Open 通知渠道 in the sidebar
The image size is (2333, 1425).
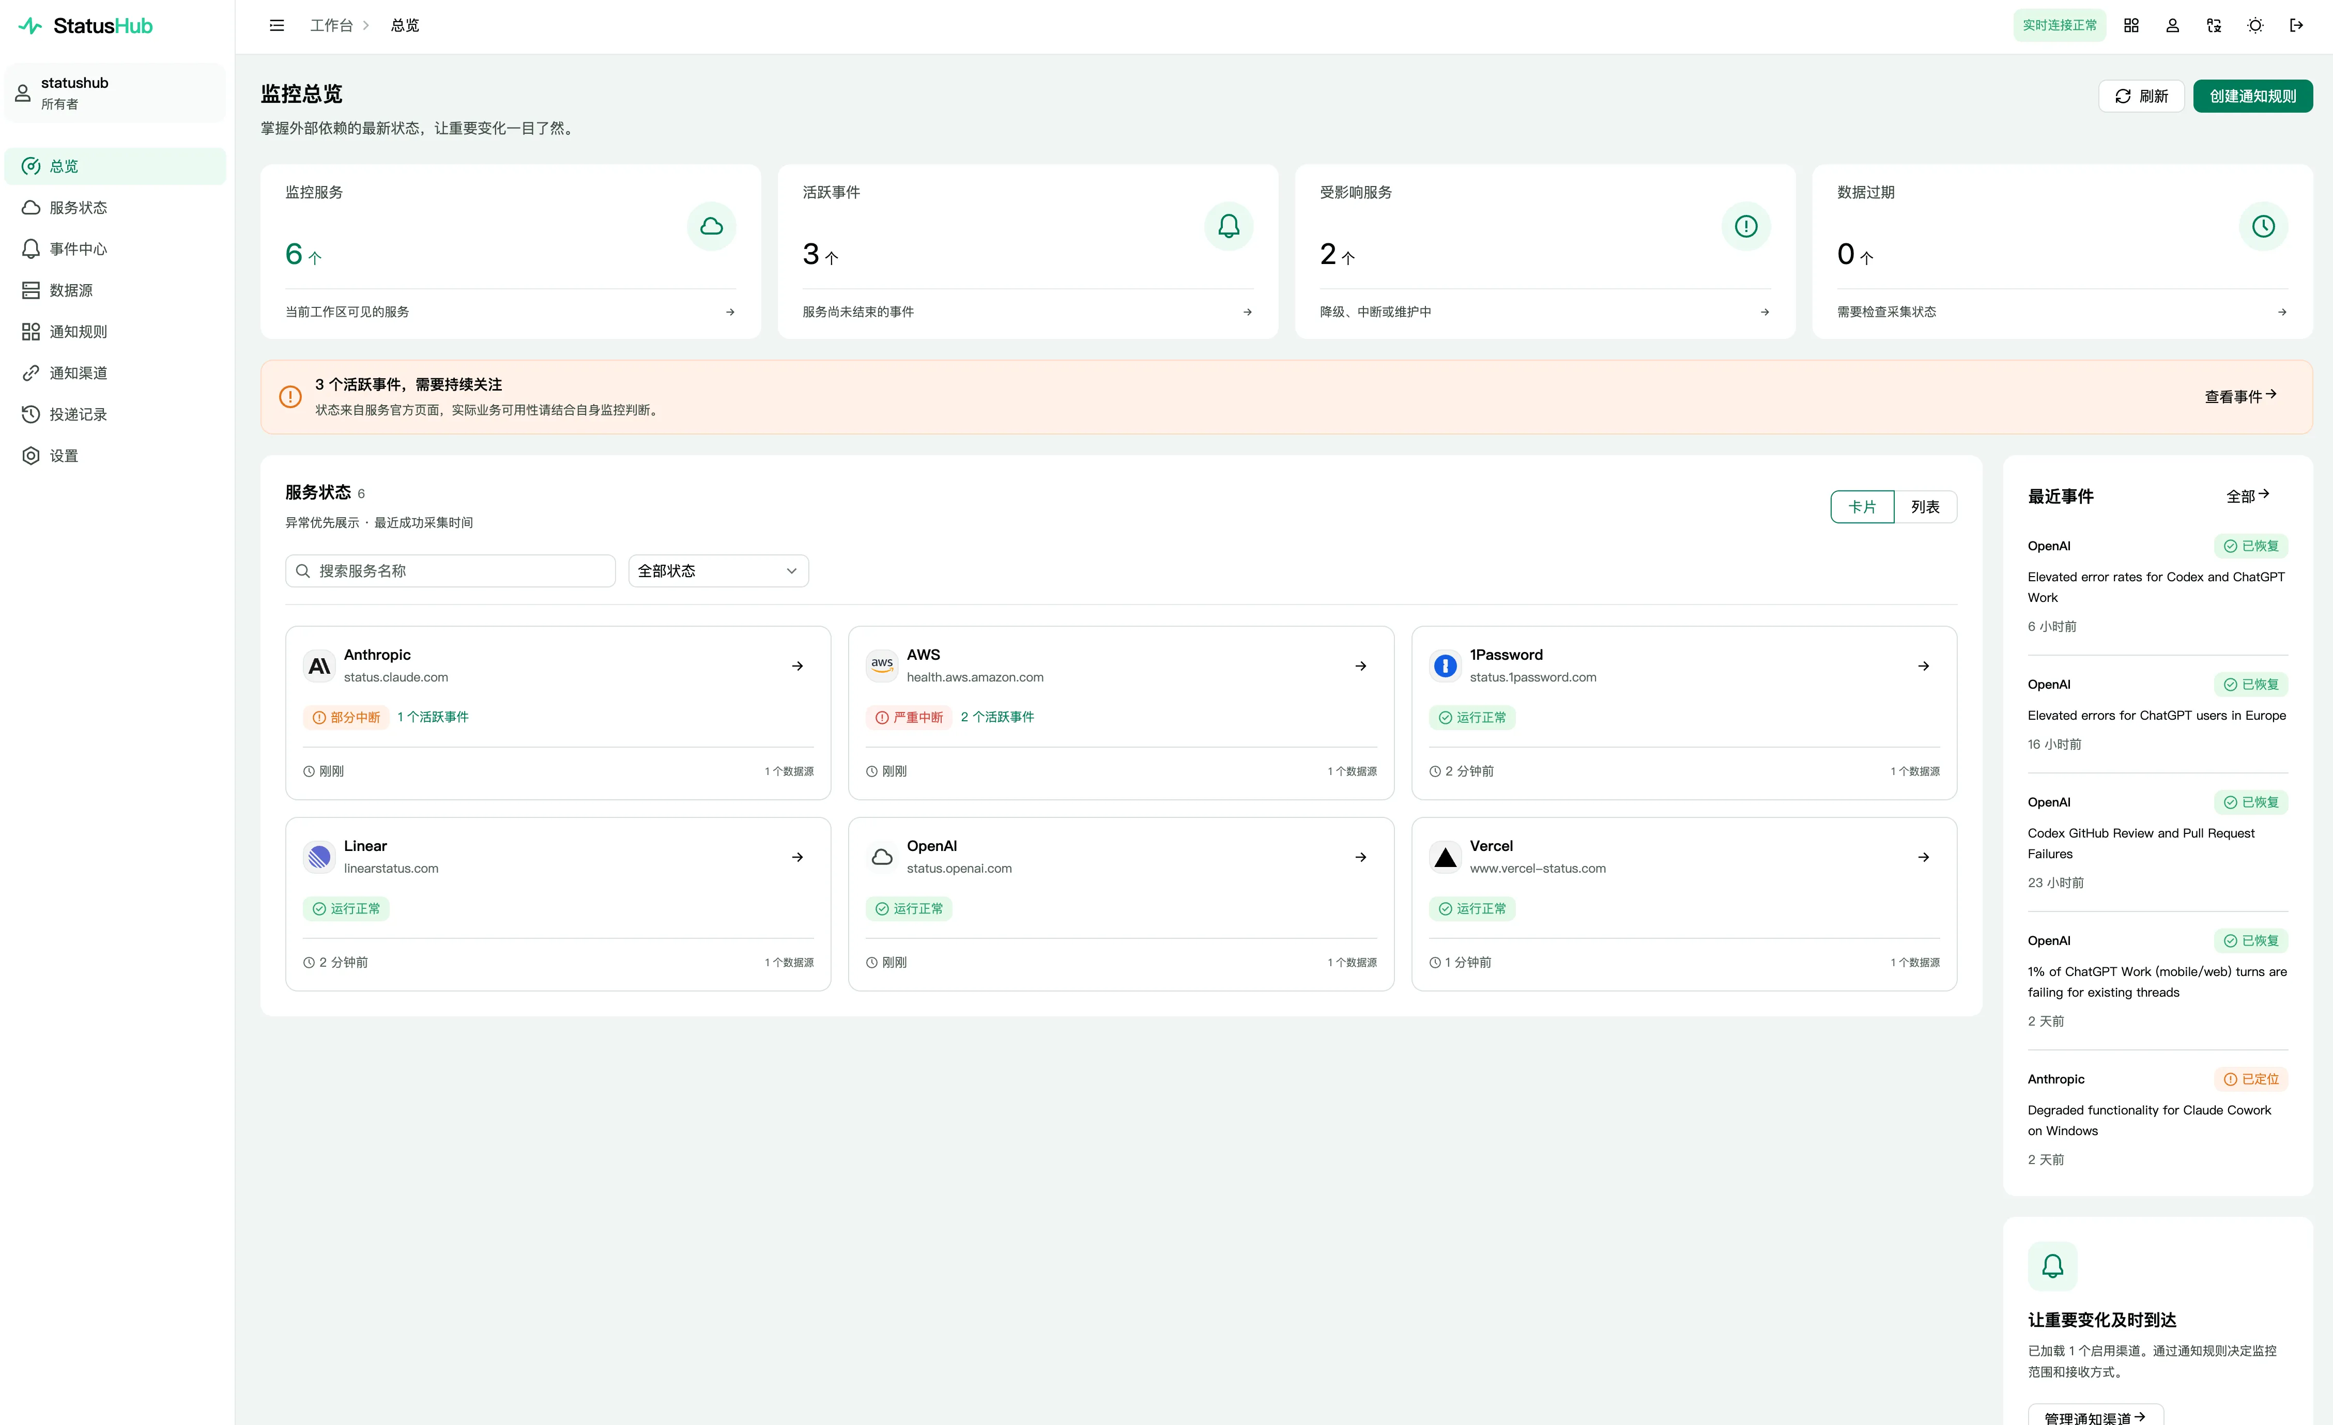[116, 373]
